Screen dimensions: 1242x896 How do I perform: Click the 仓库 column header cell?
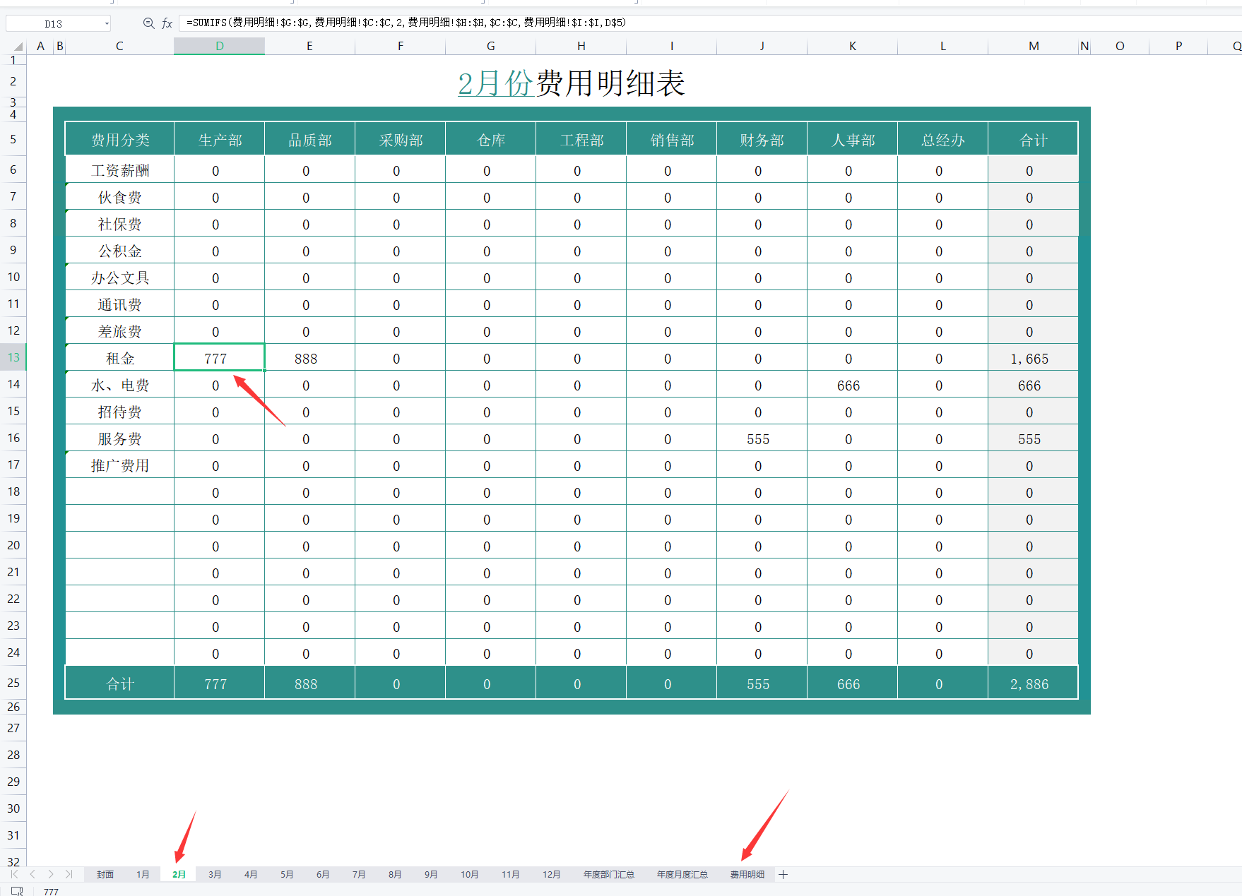(x=491, y=140)
